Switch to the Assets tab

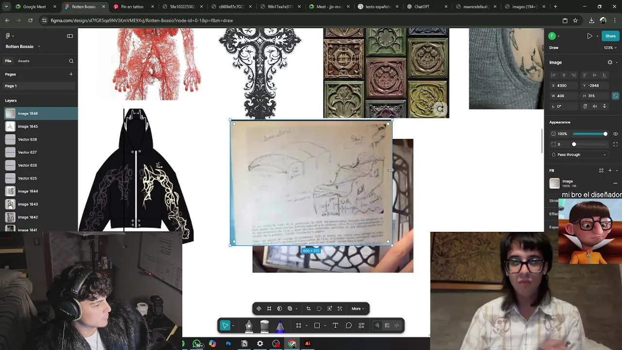(23, 61)
